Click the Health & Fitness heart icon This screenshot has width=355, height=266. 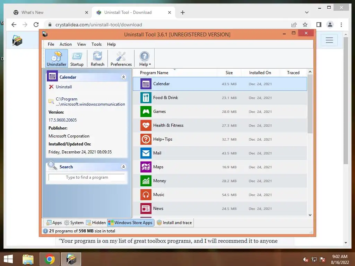(146, 125)
